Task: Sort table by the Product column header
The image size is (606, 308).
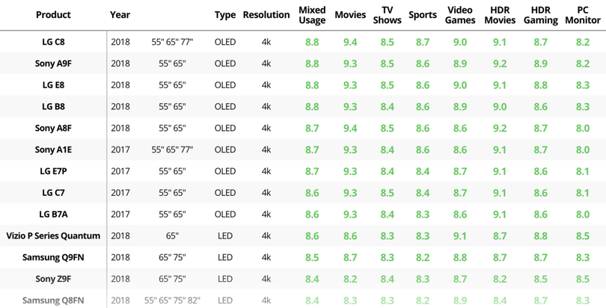Action: click(x=53, y=15)
